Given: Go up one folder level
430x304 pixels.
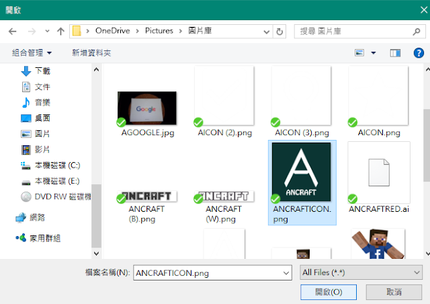Looking at the screenshot, I should [60, 32].
